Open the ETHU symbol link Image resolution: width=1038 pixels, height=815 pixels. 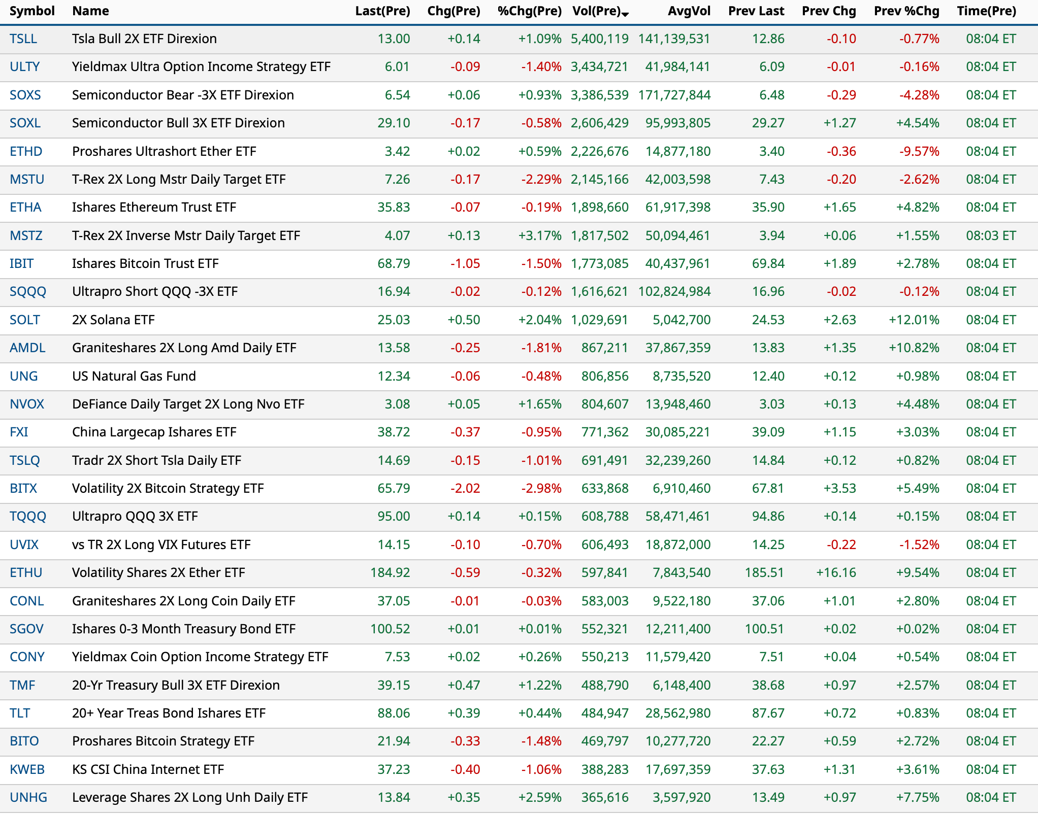[x=26, y=572]
